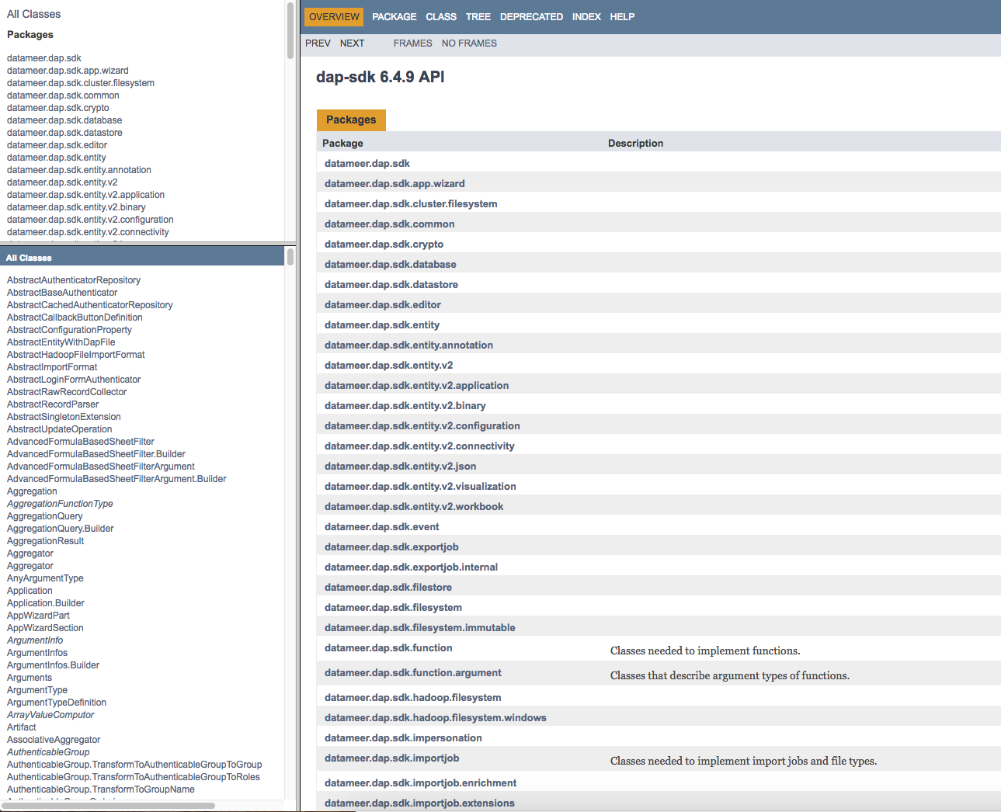Image resolution: width=1001 pixels, height=812 pixels.
Task: Open datameer.dap.sdk.event package
Action: click(x=382, y=527)
